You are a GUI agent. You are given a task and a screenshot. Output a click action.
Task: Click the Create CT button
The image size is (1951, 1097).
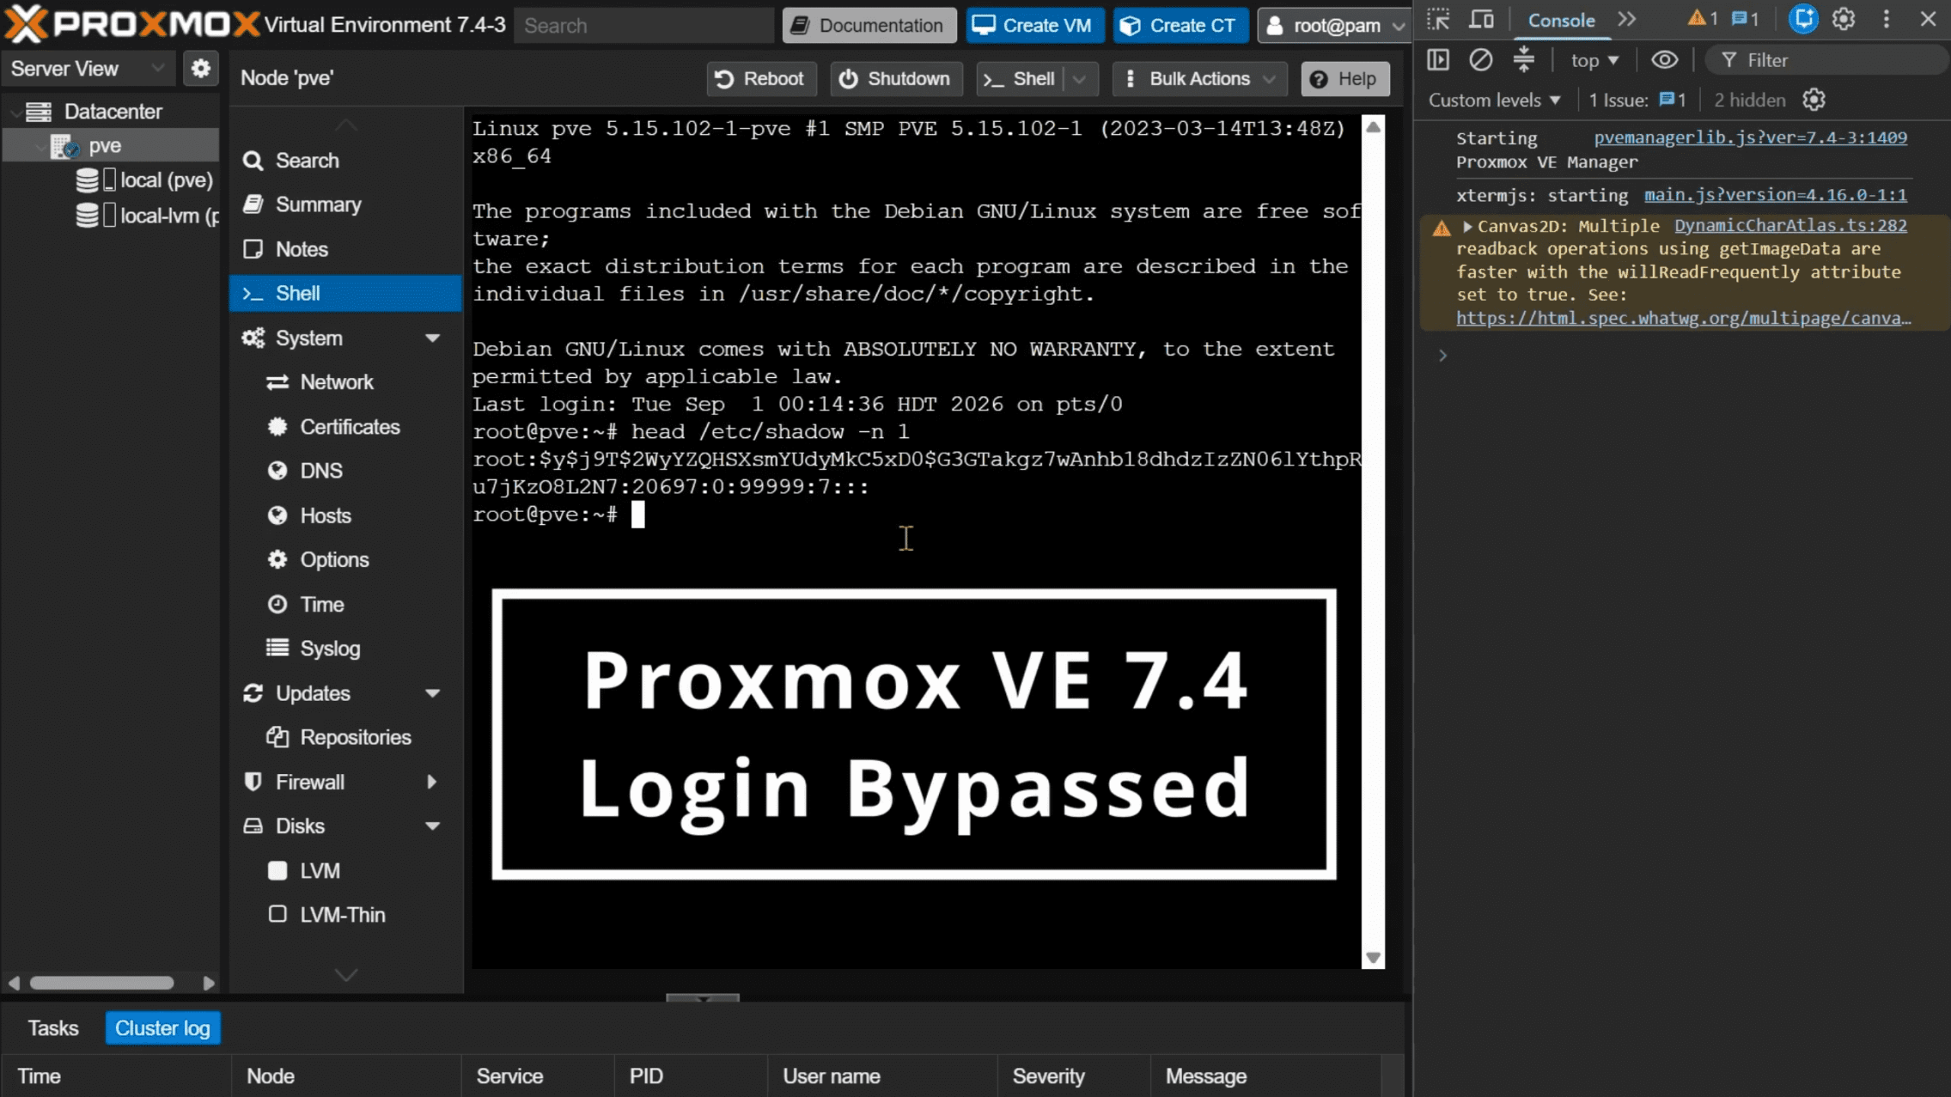click(1180, 25)
